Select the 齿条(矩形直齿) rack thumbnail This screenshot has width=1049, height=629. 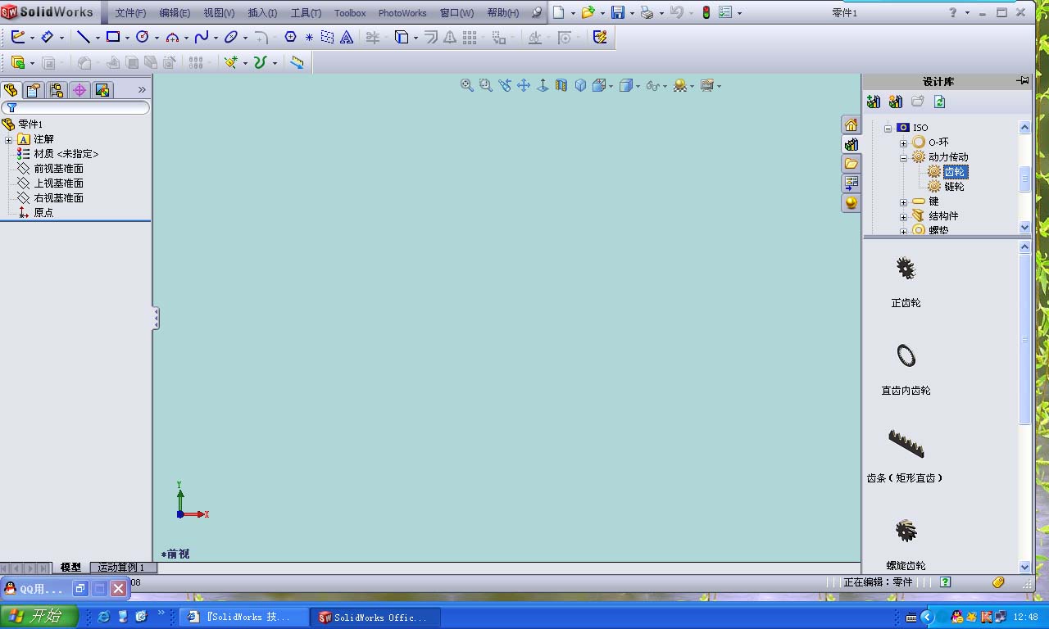[906, 443]
